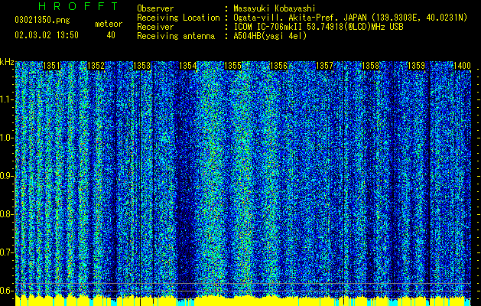
Task: Click the 1.0 kHz axis label
Action: [7, 138]
